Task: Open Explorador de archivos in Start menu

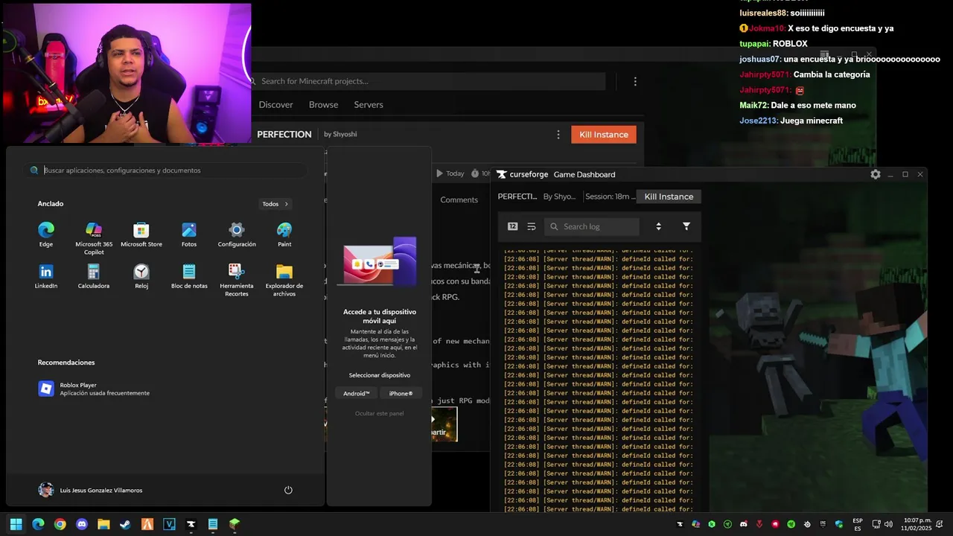Action: 284,280
